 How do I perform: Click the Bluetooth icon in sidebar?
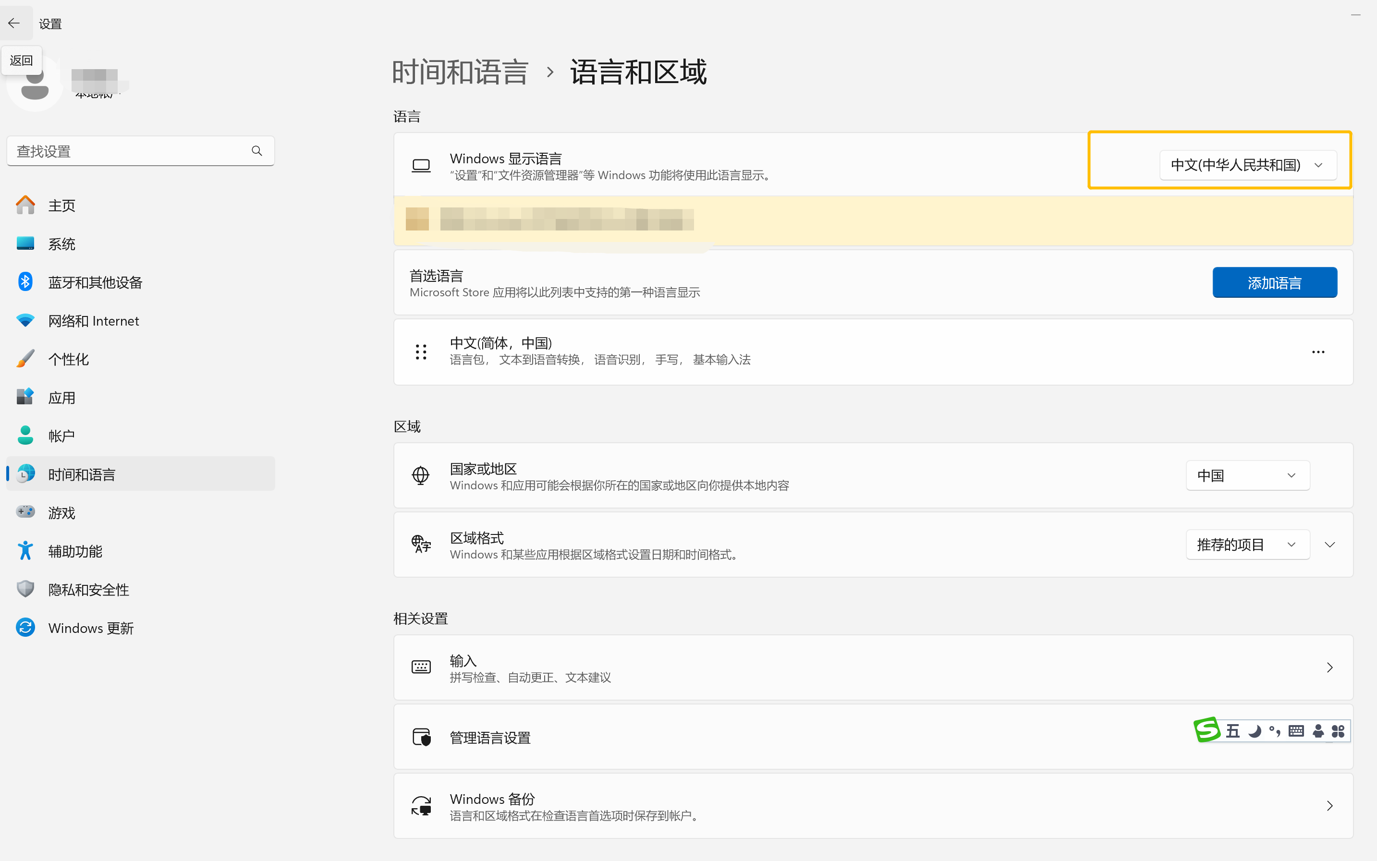(x=25, y=282)
